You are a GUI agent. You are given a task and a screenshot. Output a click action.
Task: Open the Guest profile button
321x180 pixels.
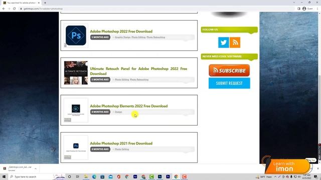click(307, 8)
